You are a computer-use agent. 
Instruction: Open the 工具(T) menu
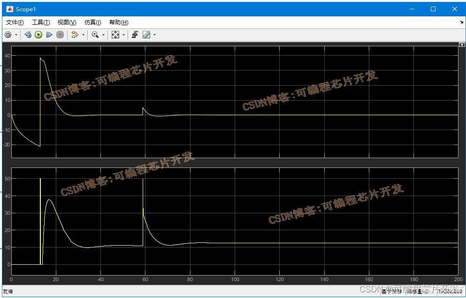point(41,22)
